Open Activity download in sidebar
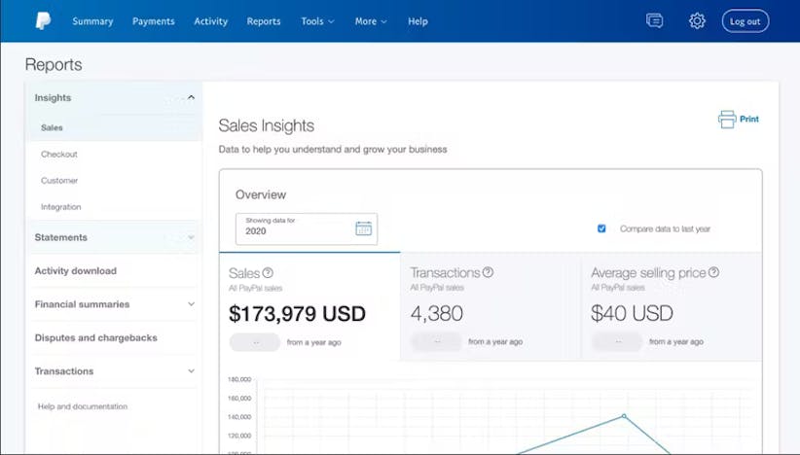800x455 pixels. (76, 271)
